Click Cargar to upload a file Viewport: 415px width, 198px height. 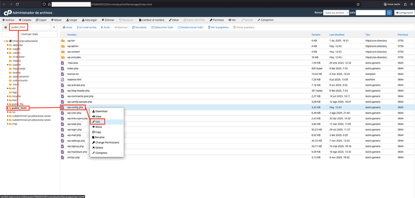tap(72, 20)
